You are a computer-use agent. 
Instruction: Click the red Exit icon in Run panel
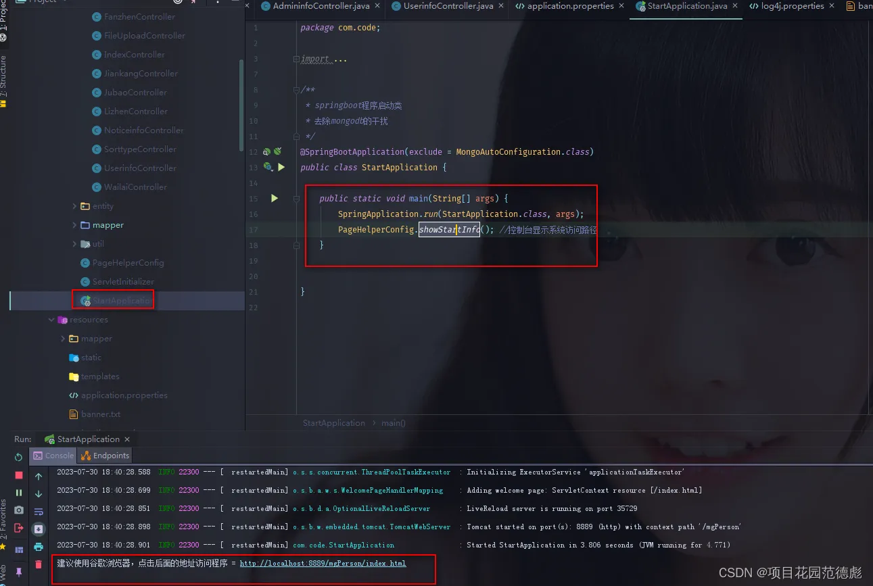click(19, 528)
